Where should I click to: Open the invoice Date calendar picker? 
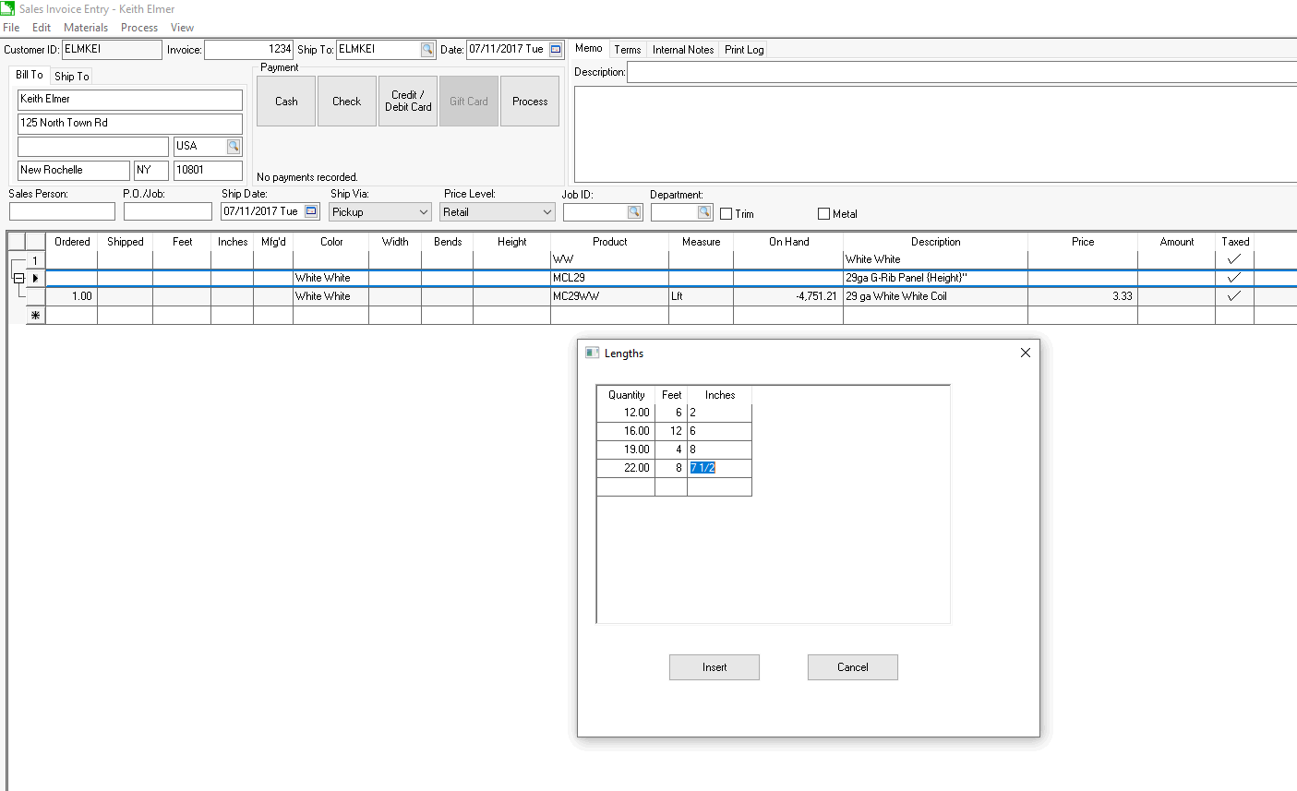556,50
